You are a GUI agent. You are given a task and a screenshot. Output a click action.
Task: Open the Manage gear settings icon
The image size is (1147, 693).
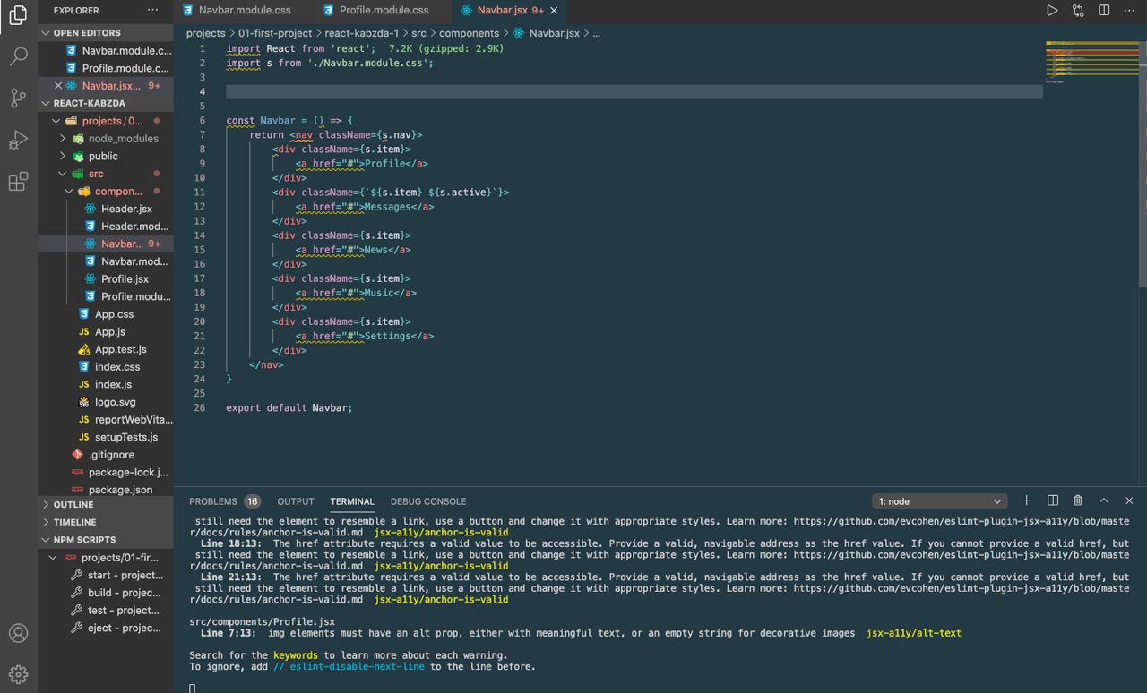(18, 673)
